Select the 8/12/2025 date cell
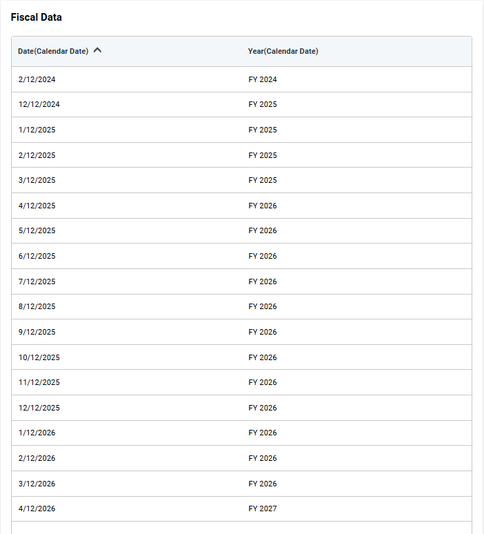This screenshot has width=484, height=534. pos(37,306)
